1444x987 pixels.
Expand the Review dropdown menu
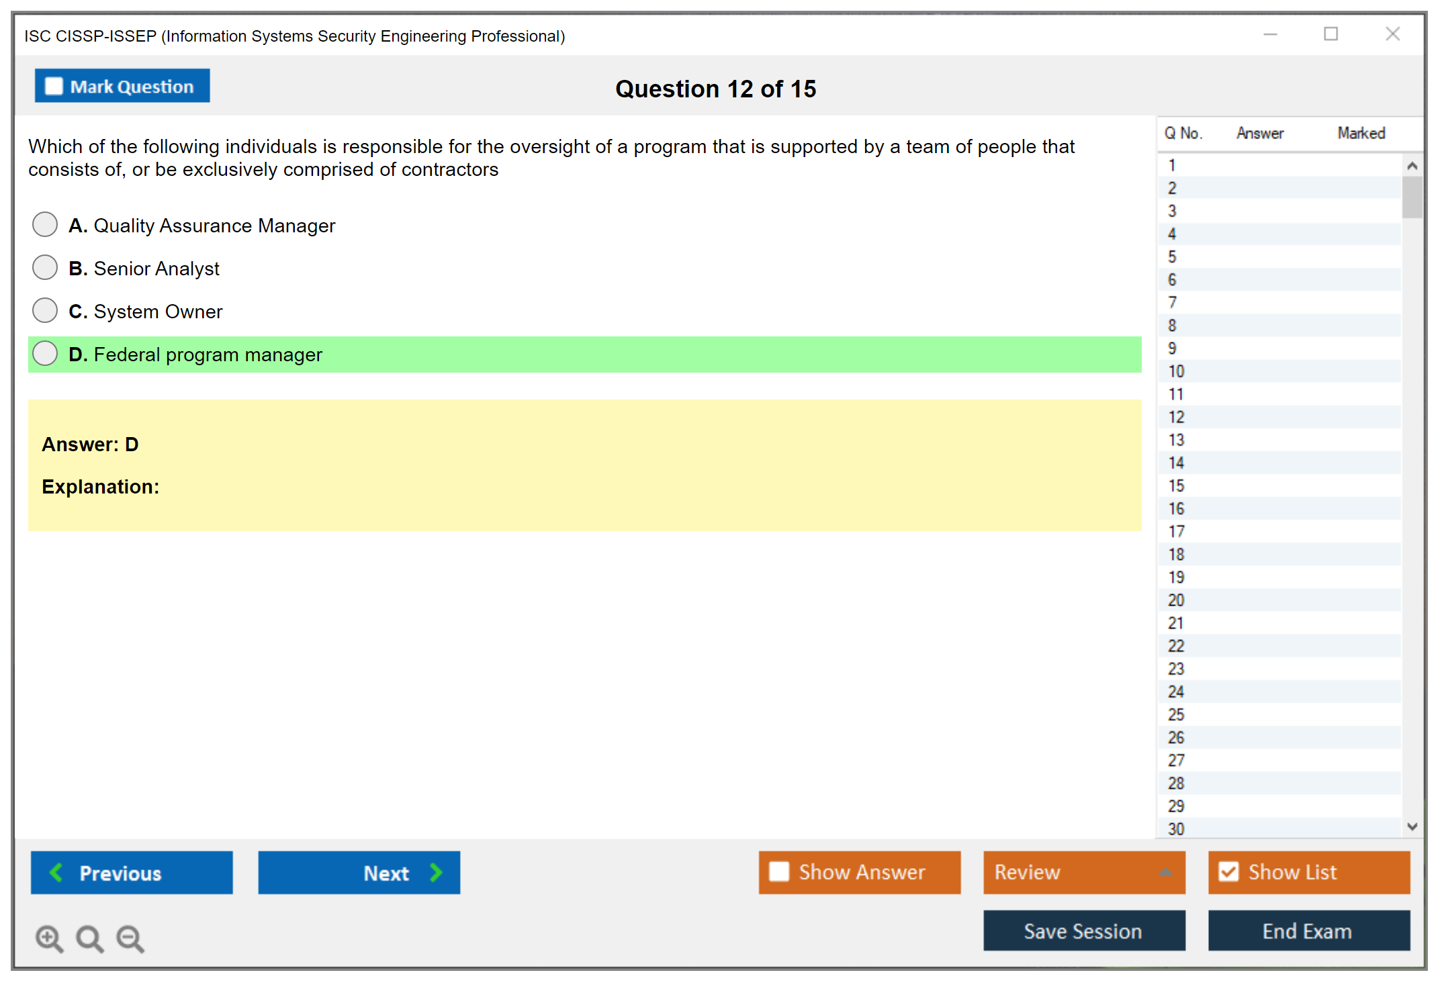(x=1165, y=872)
